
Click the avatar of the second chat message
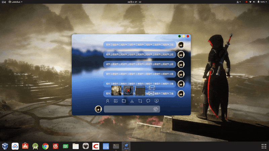(181, 54)
